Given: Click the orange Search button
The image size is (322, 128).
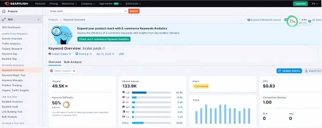Looking at the screenshot, I should pos(134,11).
